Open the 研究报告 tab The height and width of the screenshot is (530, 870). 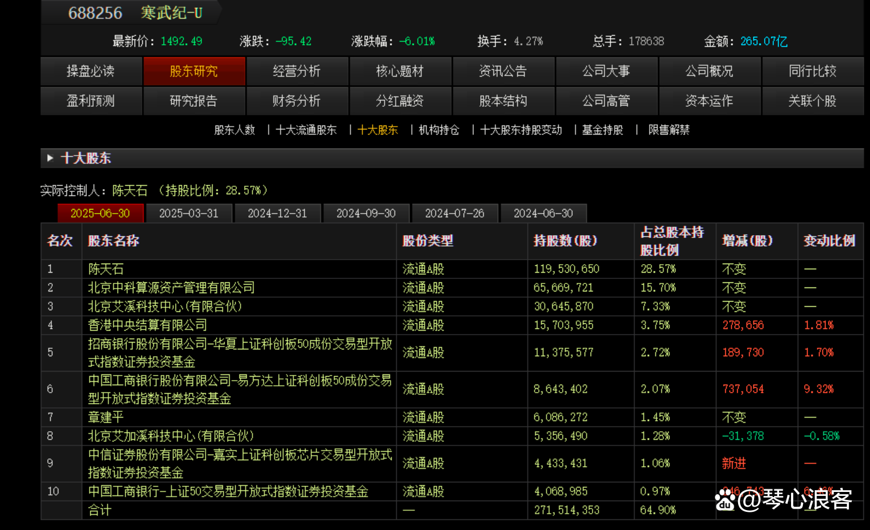point(194,101)
